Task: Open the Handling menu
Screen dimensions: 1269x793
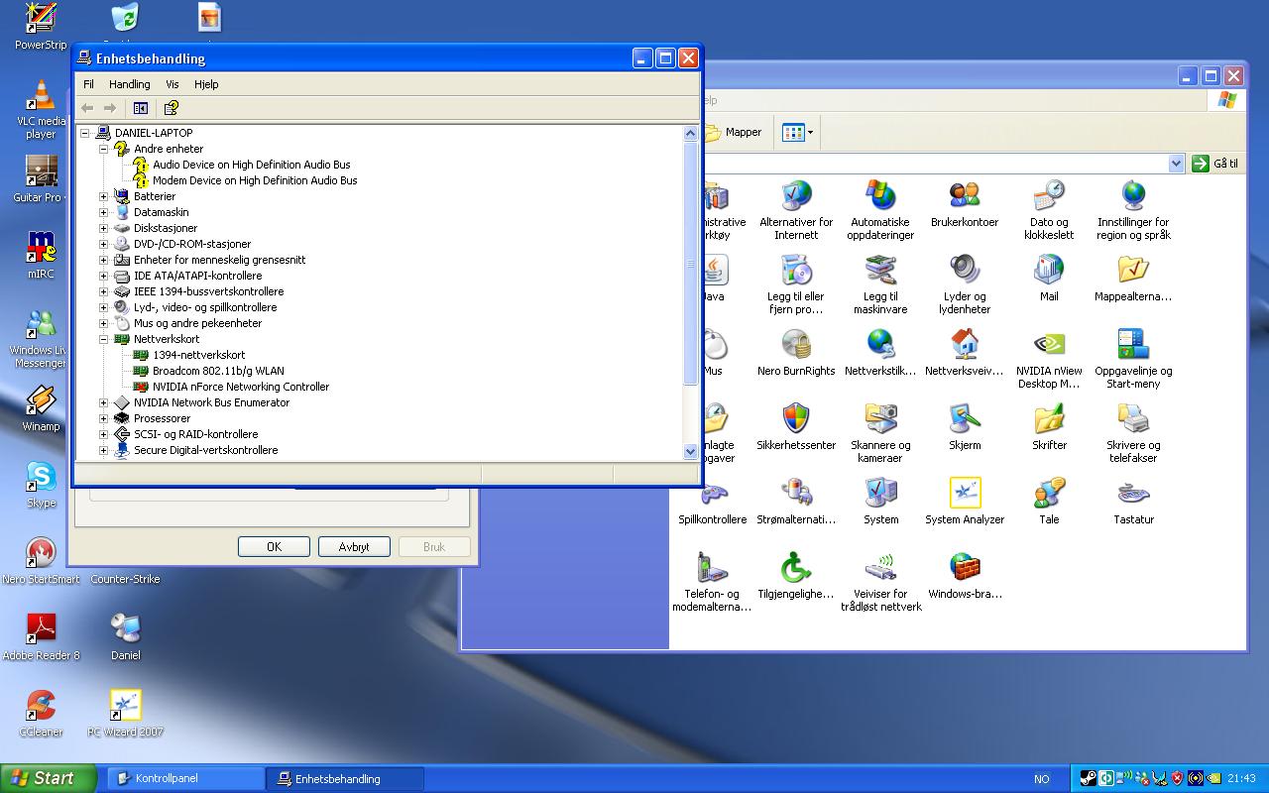Action: tap(129, 84)
